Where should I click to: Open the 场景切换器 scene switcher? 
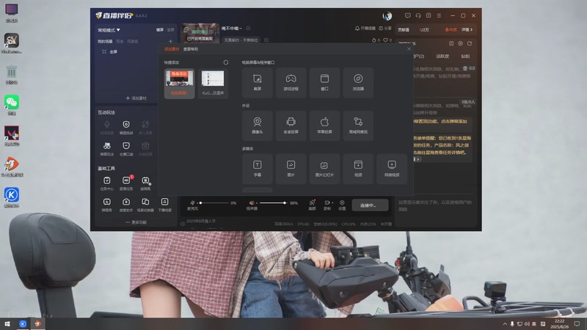(145, 205)
